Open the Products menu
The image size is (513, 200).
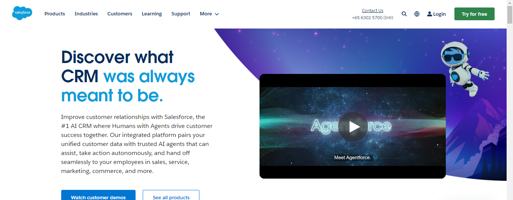point(55,14)
